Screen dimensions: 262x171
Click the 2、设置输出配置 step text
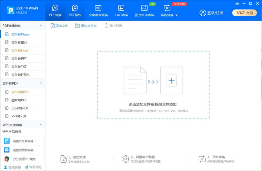point(143,157)
